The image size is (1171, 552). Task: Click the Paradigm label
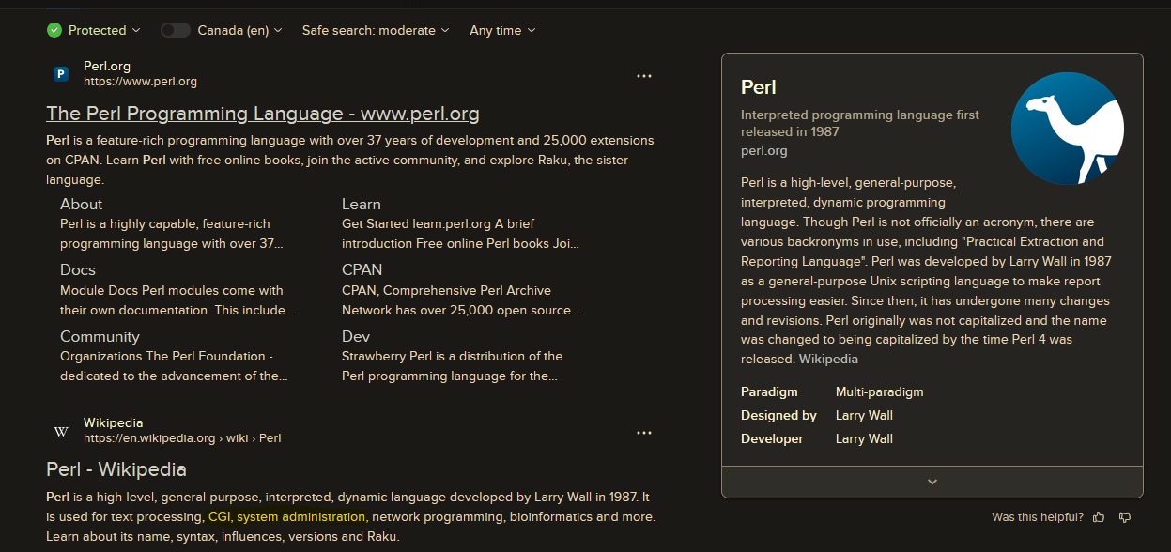click(x=769, y=391)
